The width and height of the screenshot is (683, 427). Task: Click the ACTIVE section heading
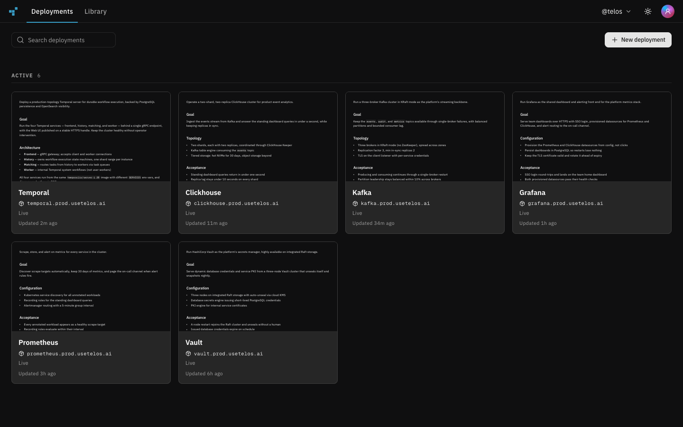coord(22,75)
